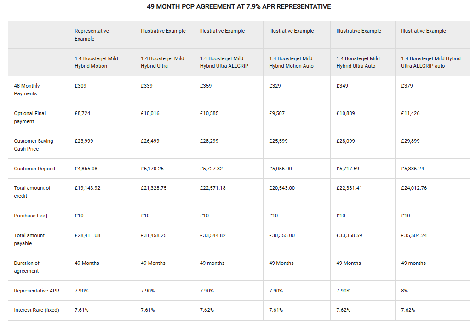Click the £29,899 cash price value

coord(410,141)
